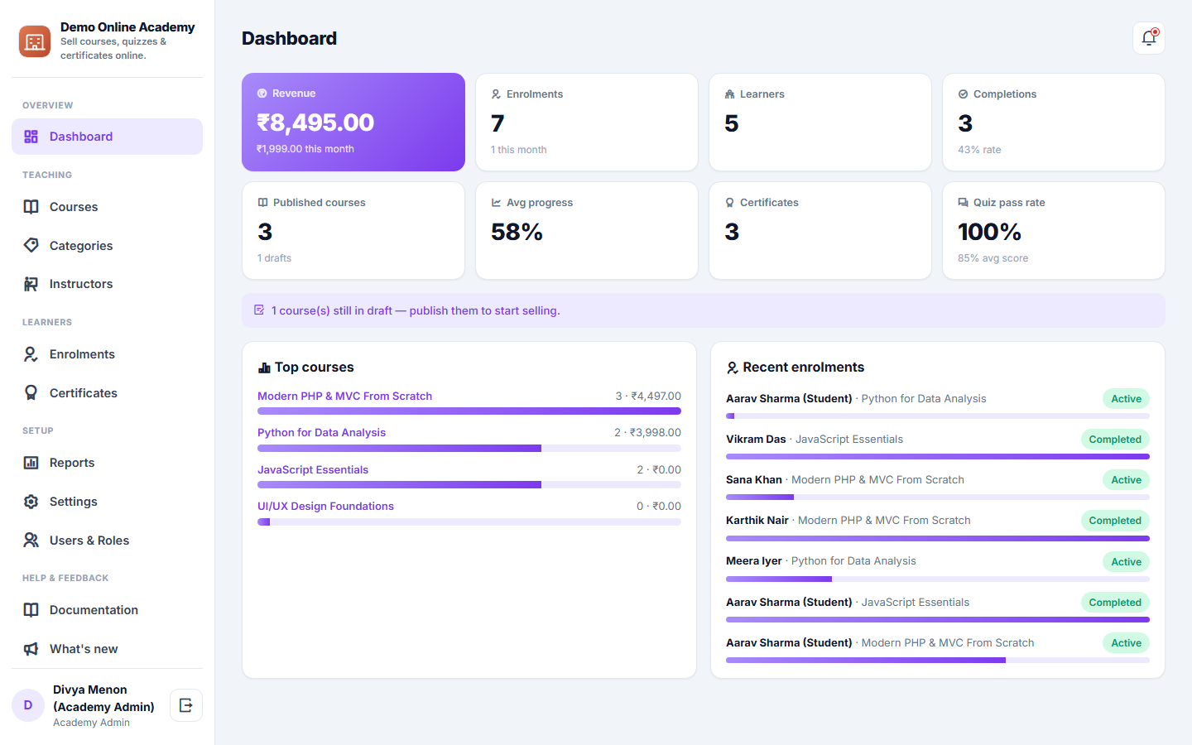The image size is (1192, 745).
Task: Click the Reports chart icon
Action: click(x=31, y=463)
